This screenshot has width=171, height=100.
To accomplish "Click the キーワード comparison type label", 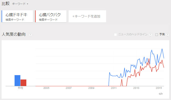I will coord(19,4).
